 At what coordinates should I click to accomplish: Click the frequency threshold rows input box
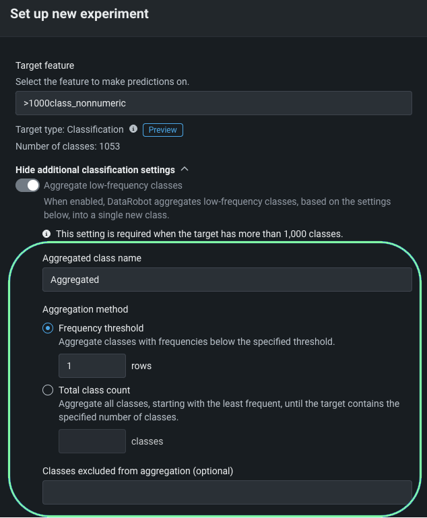point(92,366)
